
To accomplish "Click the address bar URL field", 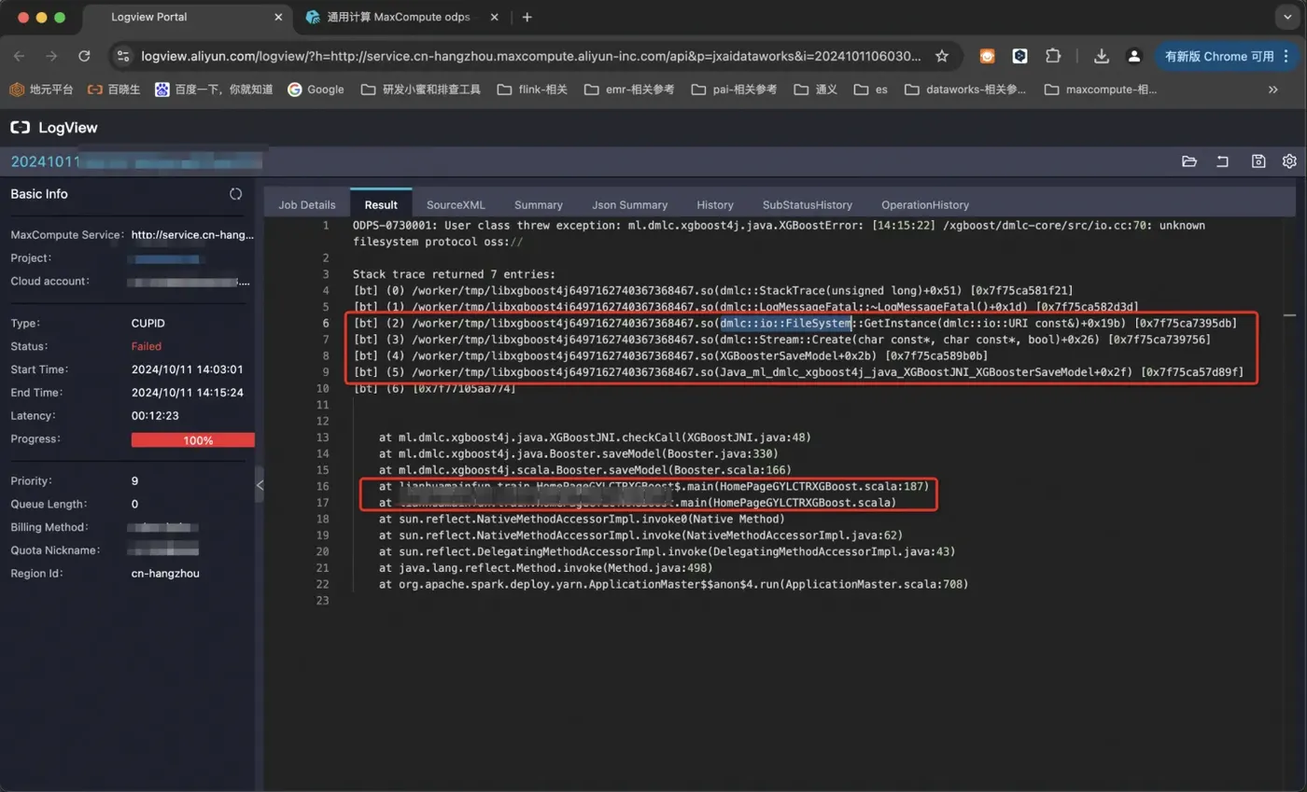I will [531, 56].
